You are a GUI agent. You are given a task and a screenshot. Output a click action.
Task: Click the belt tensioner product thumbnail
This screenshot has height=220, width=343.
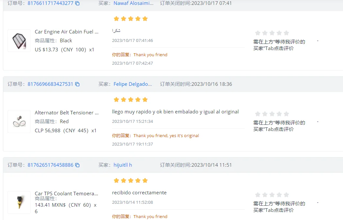pos(19,122)
